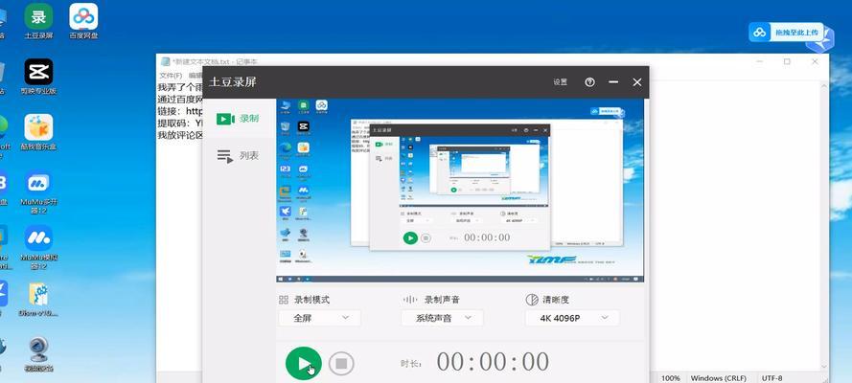Select the 土豆录屏 desktop icon
Viewport: 852px width, 383px height.
coord(38,22)
